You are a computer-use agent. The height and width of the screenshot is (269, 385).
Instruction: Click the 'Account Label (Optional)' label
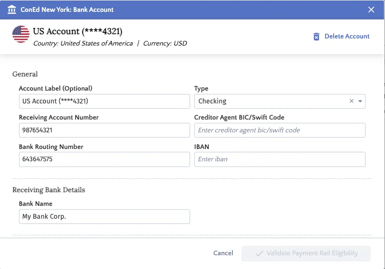[x=56, y=88]
